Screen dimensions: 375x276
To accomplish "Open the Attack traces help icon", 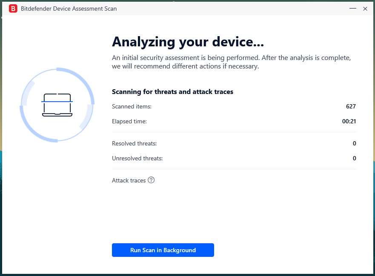I will click(151, 180).
